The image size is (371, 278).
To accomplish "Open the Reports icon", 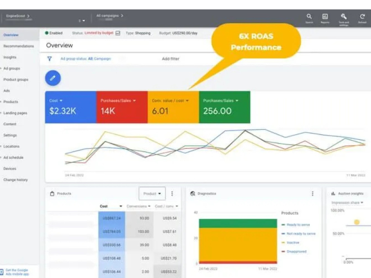I will click(x=325, y=17).
